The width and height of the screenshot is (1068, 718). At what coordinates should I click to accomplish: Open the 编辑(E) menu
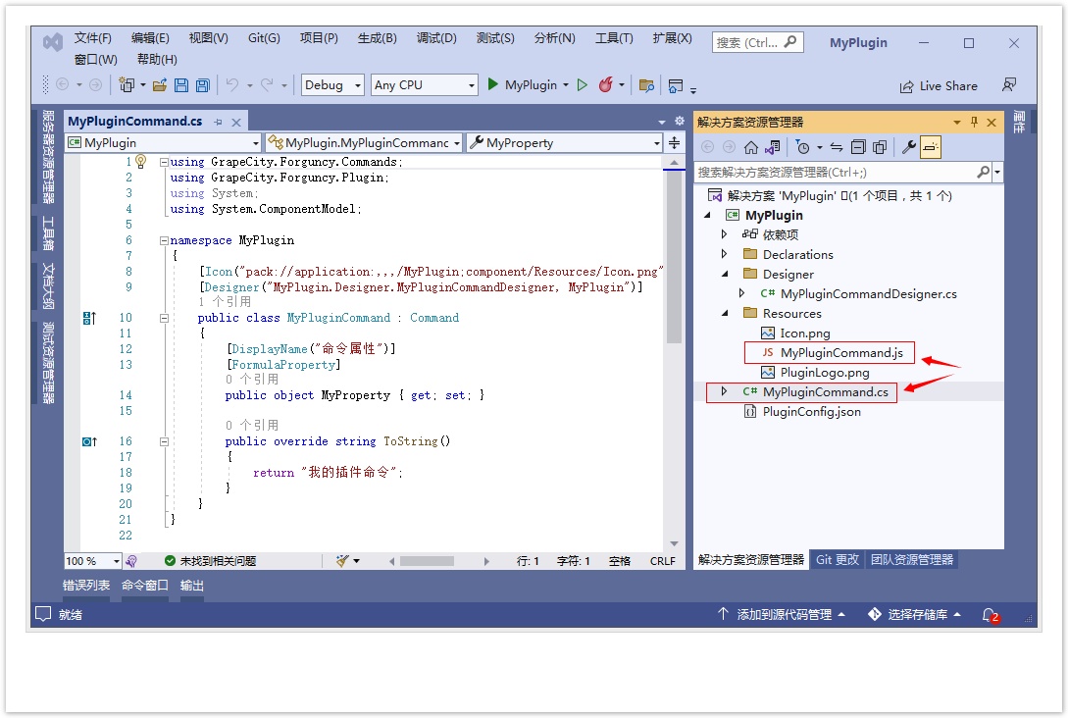(150, 38)
